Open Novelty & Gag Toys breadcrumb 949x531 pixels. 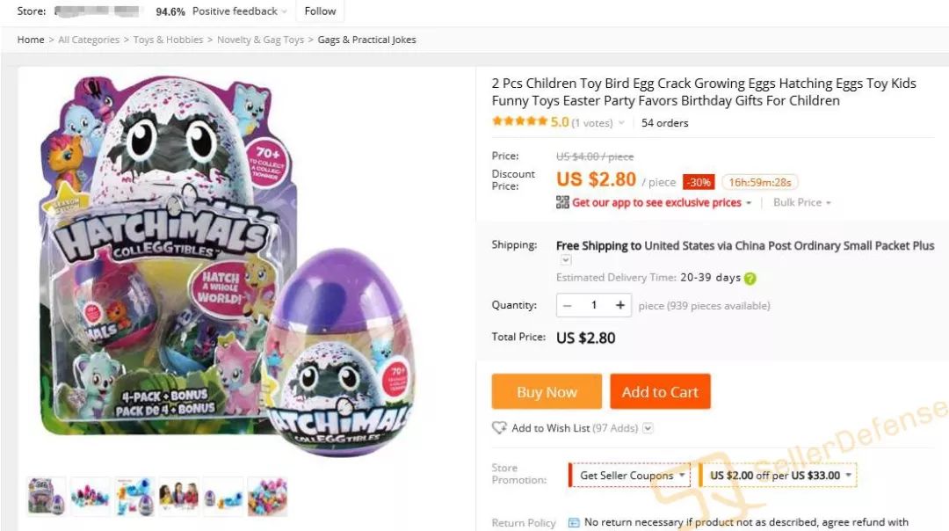[x=260, y=40]
